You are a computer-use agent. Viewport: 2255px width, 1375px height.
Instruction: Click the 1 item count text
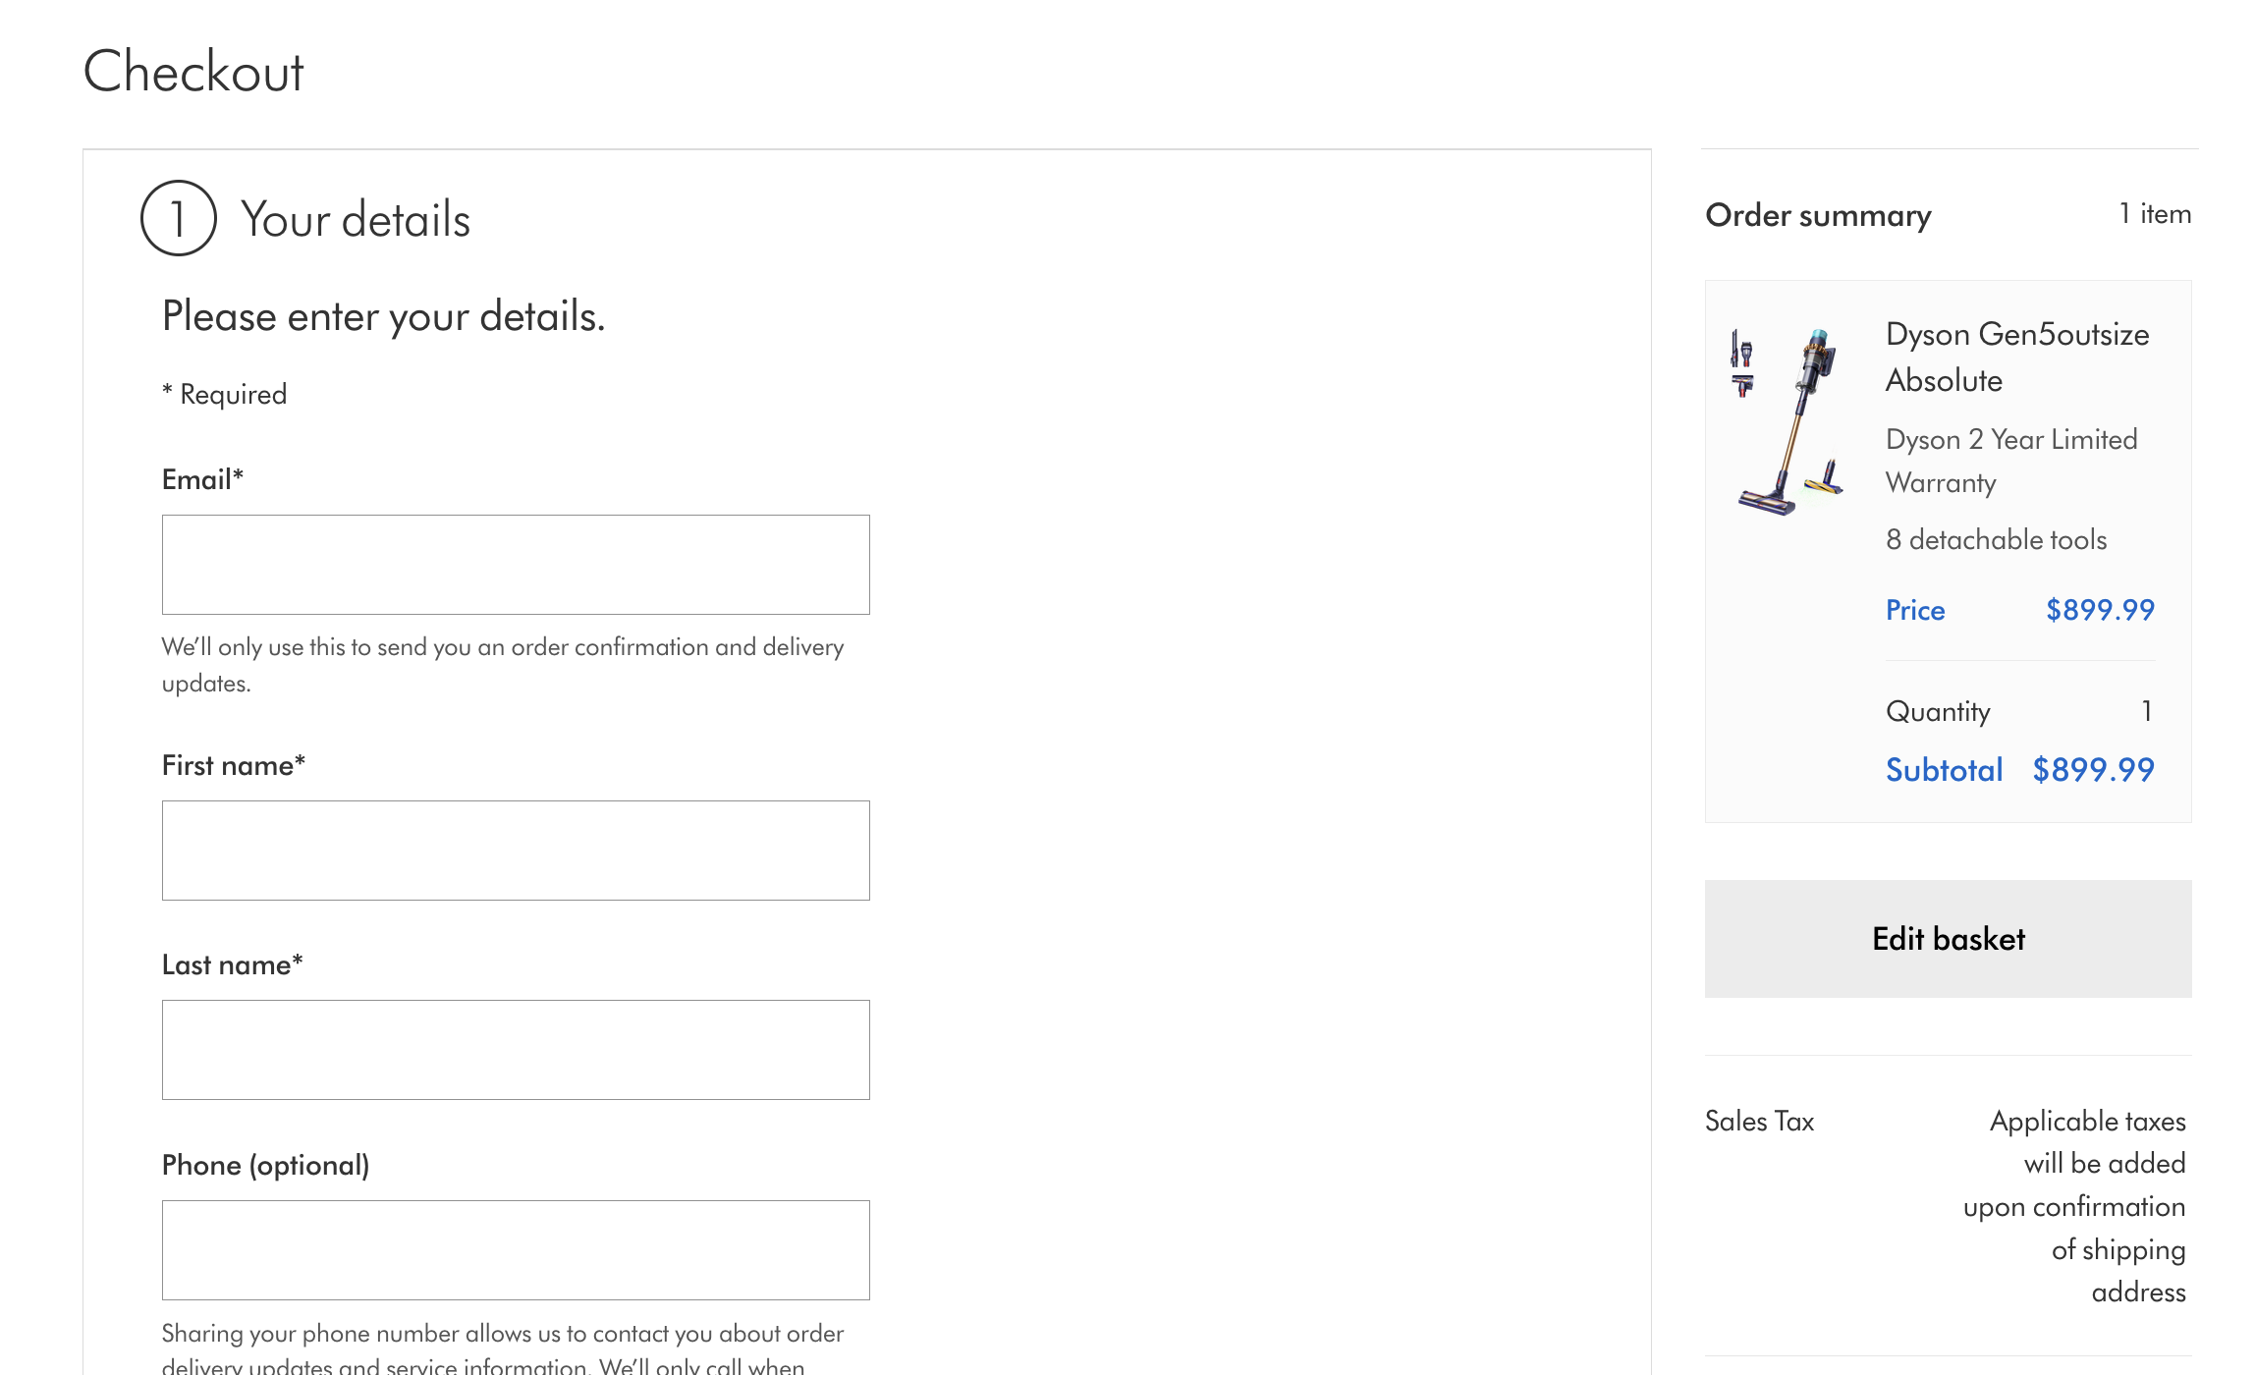click(2155, 214)
